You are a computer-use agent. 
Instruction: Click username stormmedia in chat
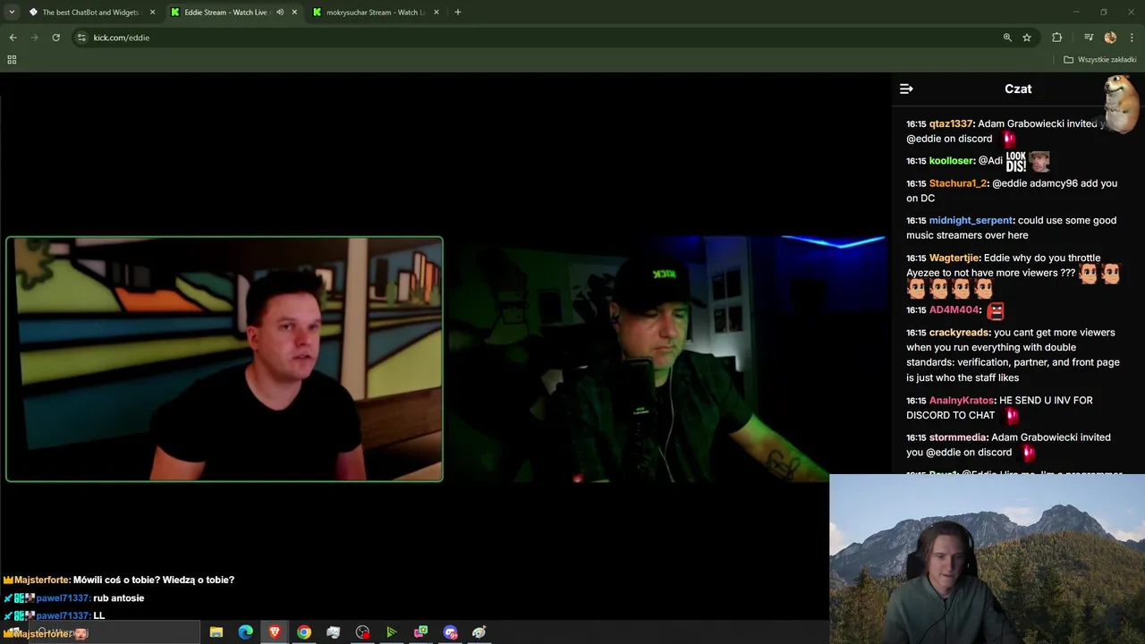pos(958,437)
